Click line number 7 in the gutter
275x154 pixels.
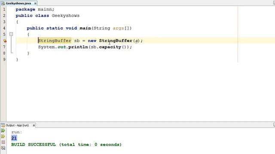[4, 47]
